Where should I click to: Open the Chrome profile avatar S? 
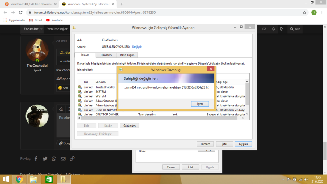(x=314, y=12)
